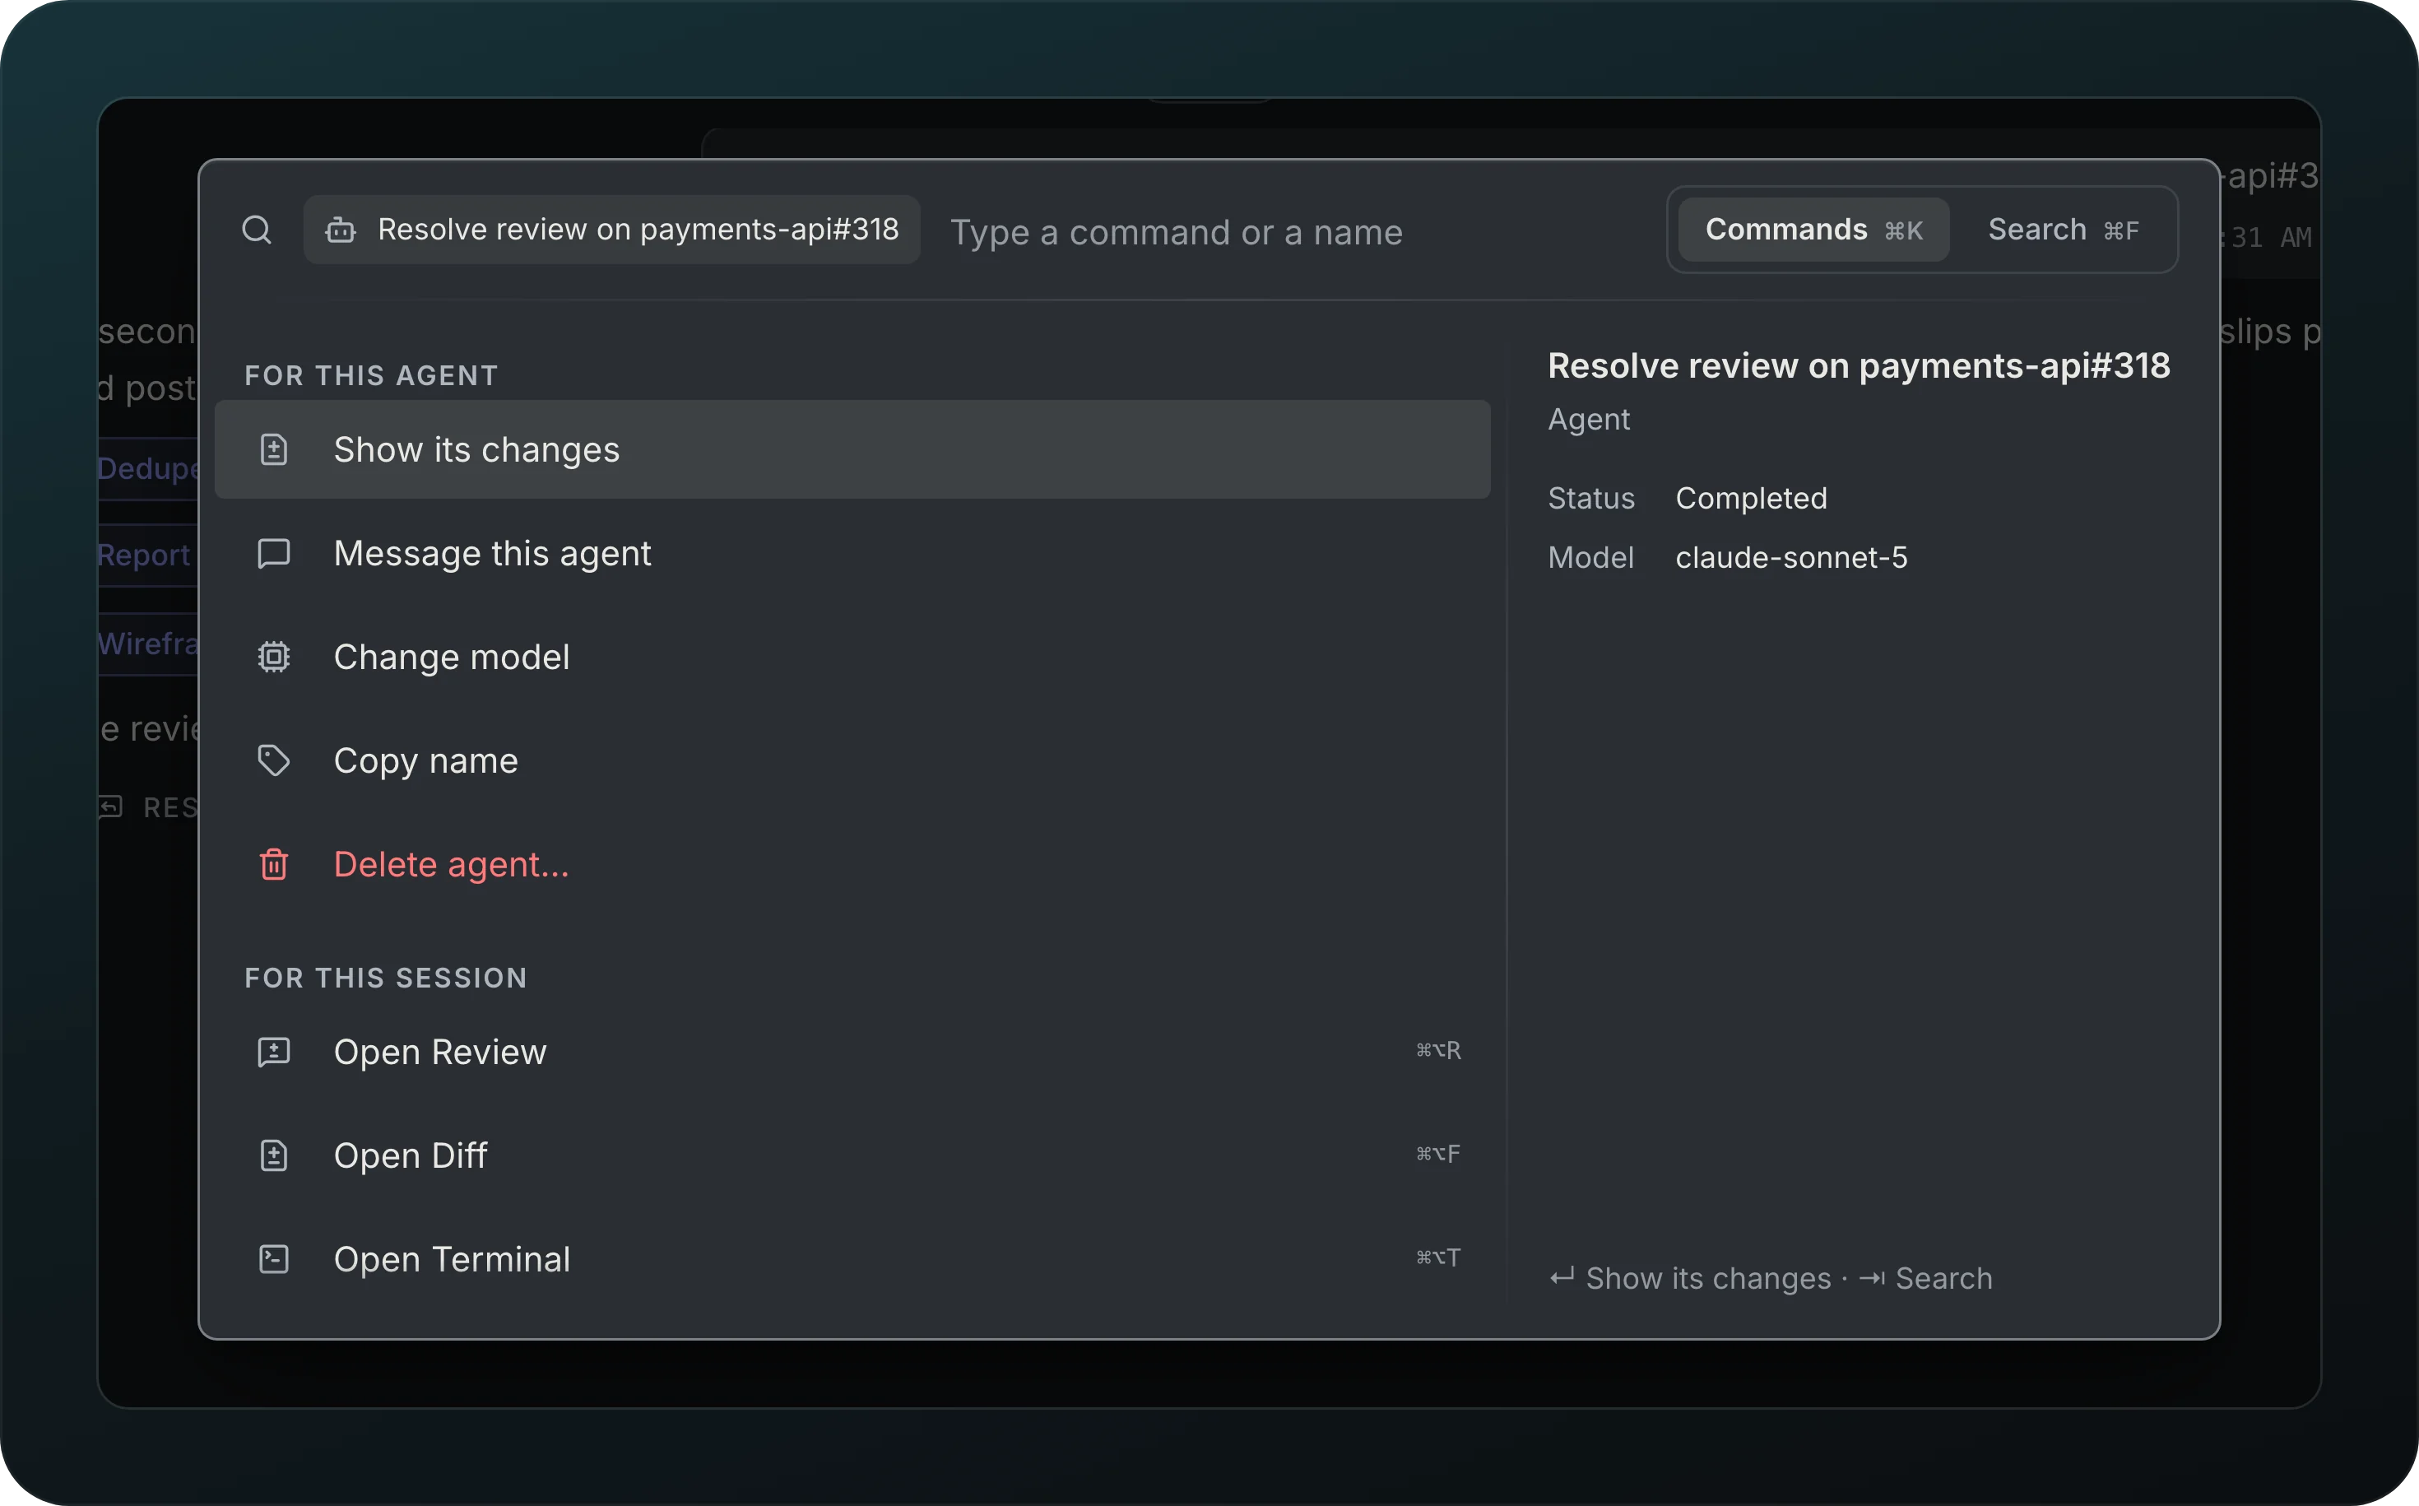Click the FOR THIS AGENT section header
This screenshot has height=1506, width=2419.
point(371,375)
